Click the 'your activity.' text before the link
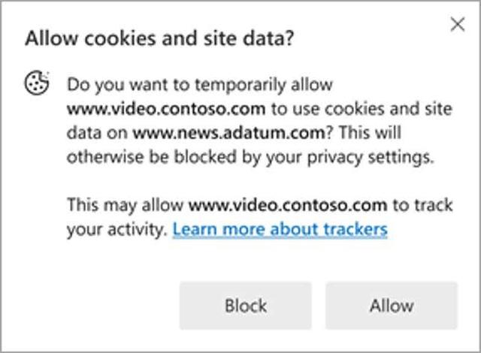This screenshot has height=353, width=481. coord(117,230)
